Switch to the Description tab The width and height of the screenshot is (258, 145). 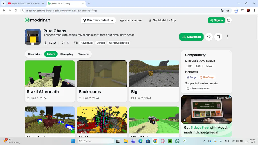[35, 54]
